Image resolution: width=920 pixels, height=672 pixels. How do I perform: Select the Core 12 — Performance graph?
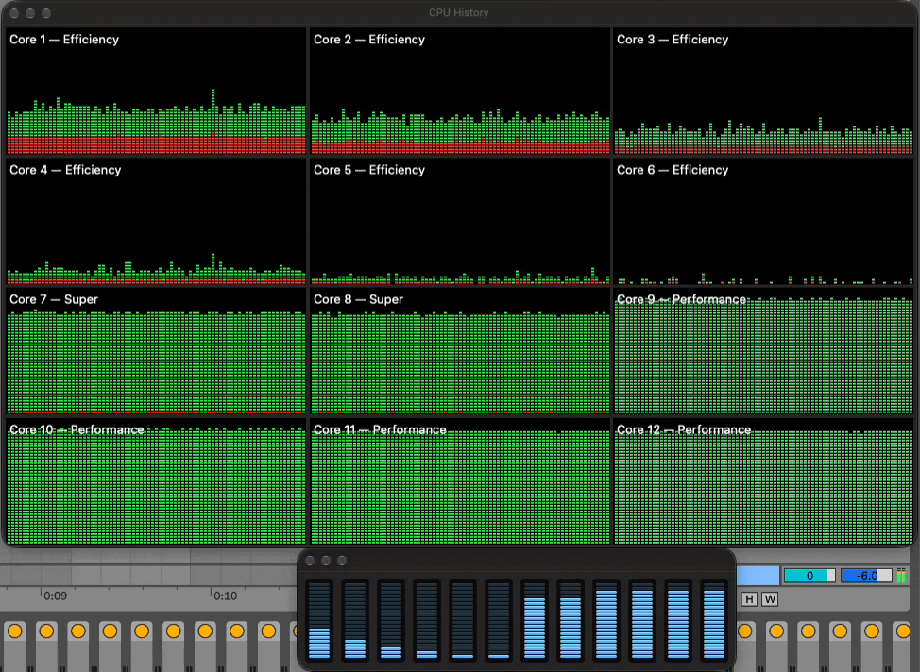pos(763,482)
